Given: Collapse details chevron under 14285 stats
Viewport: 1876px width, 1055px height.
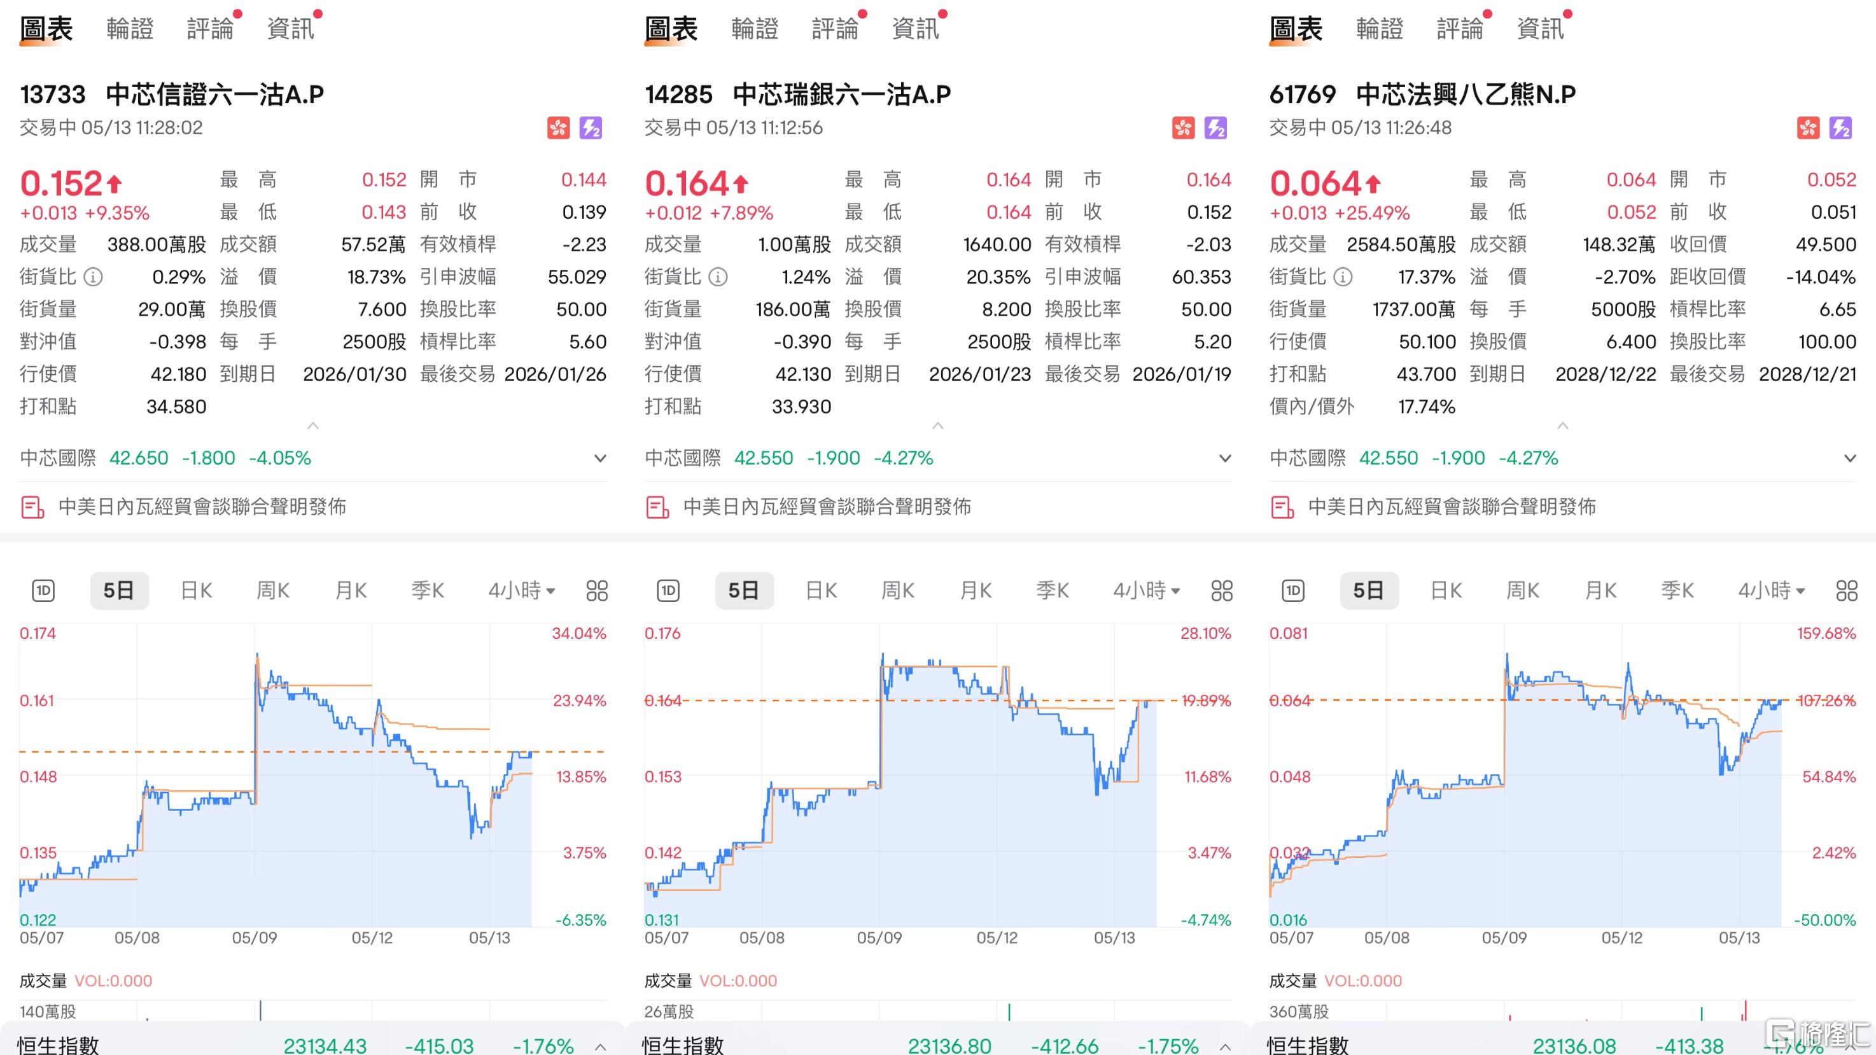Looking at the screenshot, I should point(938,425).
